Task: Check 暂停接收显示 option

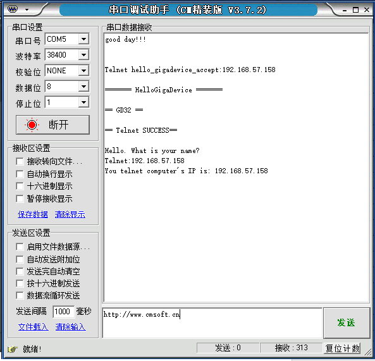Action: click(20, 199)
